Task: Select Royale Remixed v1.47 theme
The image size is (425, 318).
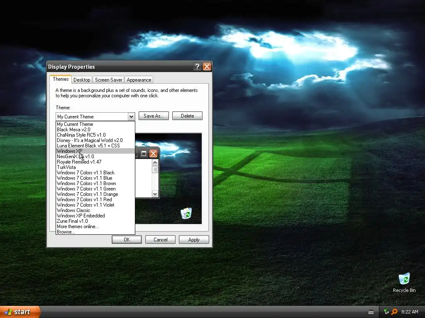Action: click(x=95, y=162)
